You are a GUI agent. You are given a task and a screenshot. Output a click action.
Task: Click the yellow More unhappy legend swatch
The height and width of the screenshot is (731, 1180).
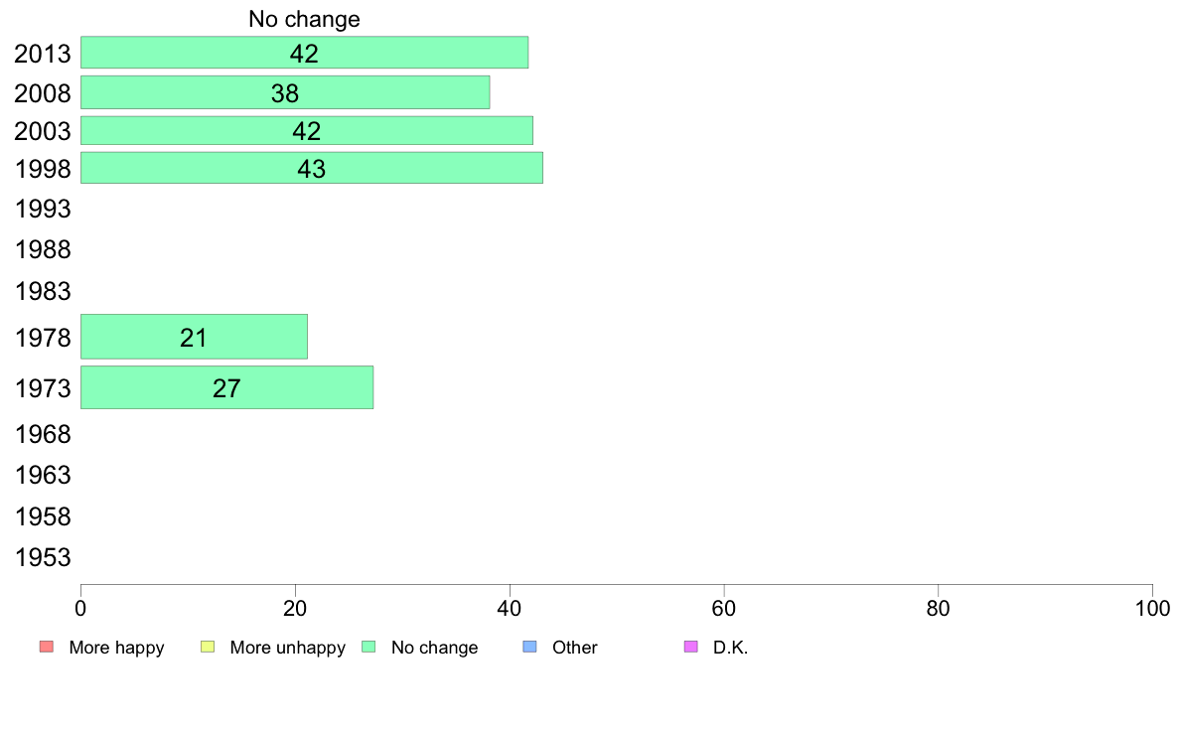[x=208, y=647]
